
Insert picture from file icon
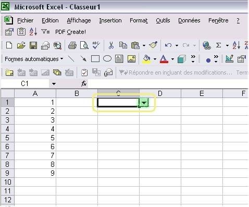(x=131, y=59)
